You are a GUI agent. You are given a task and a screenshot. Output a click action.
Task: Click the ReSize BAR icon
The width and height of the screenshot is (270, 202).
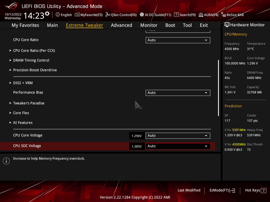(x=224, y=15)
